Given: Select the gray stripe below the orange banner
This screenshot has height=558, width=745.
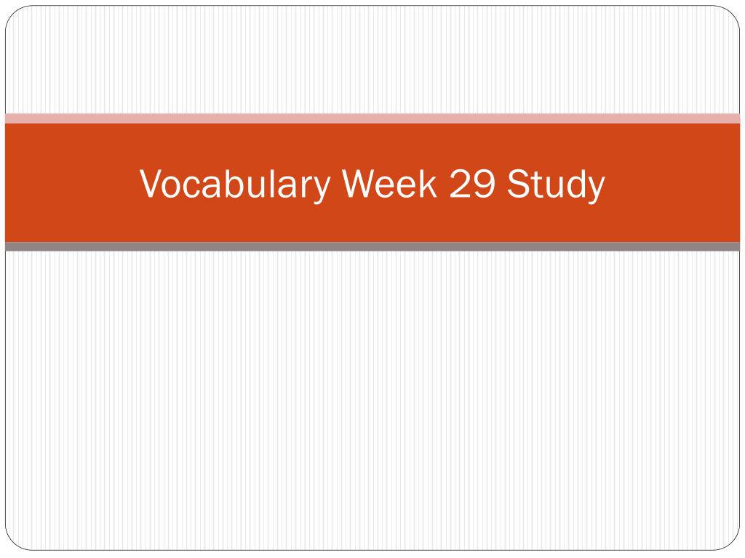Looking at the screenshot, I should (x=372, y=246).
